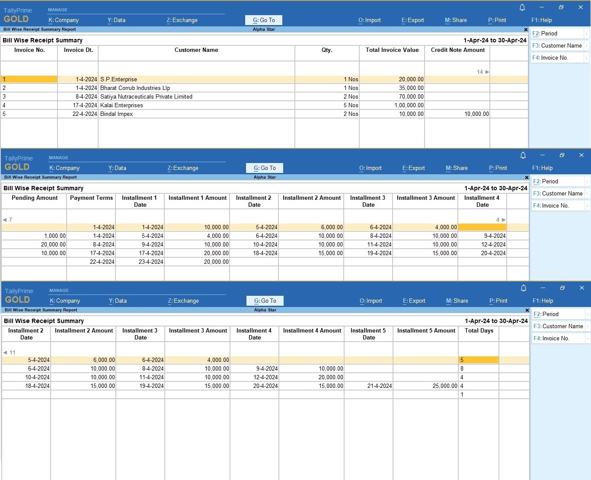This screenshot has height=480, width=591.
Task: Select the E: Export option
Action: click(x=412, y=20)
